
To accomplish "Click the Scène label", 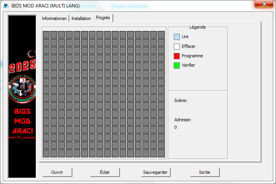I will [x=180, y=100].
